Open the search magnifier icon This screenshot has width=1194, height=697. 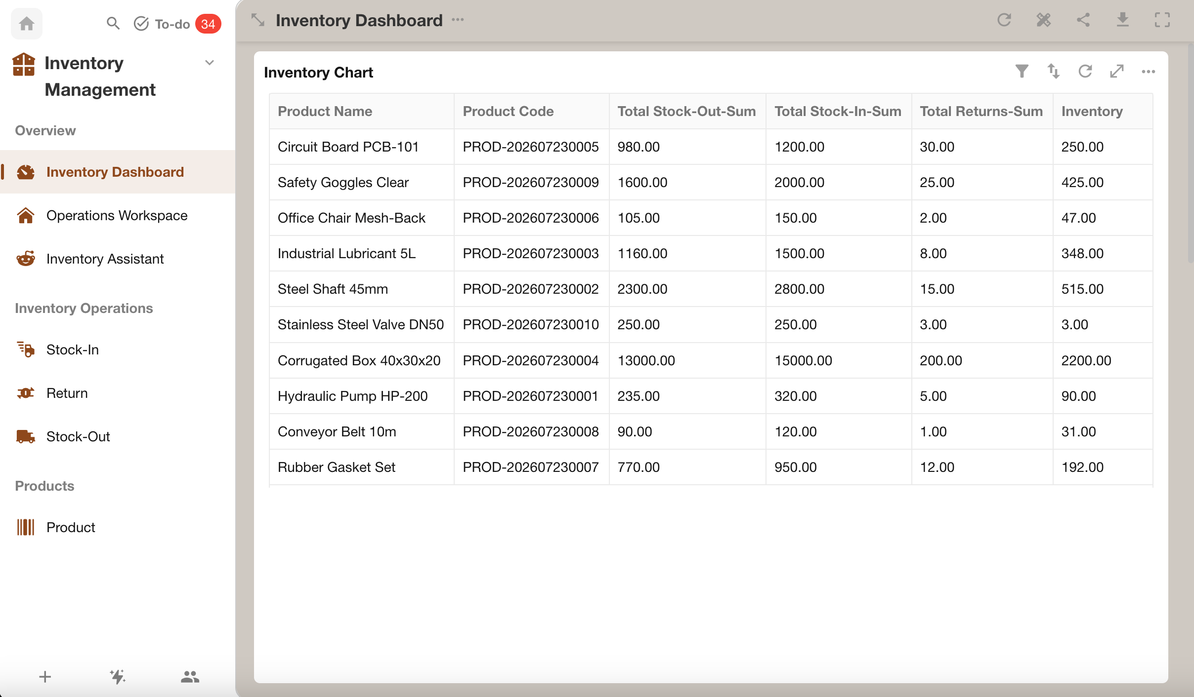pyautogui.click(x=113, y=23)
